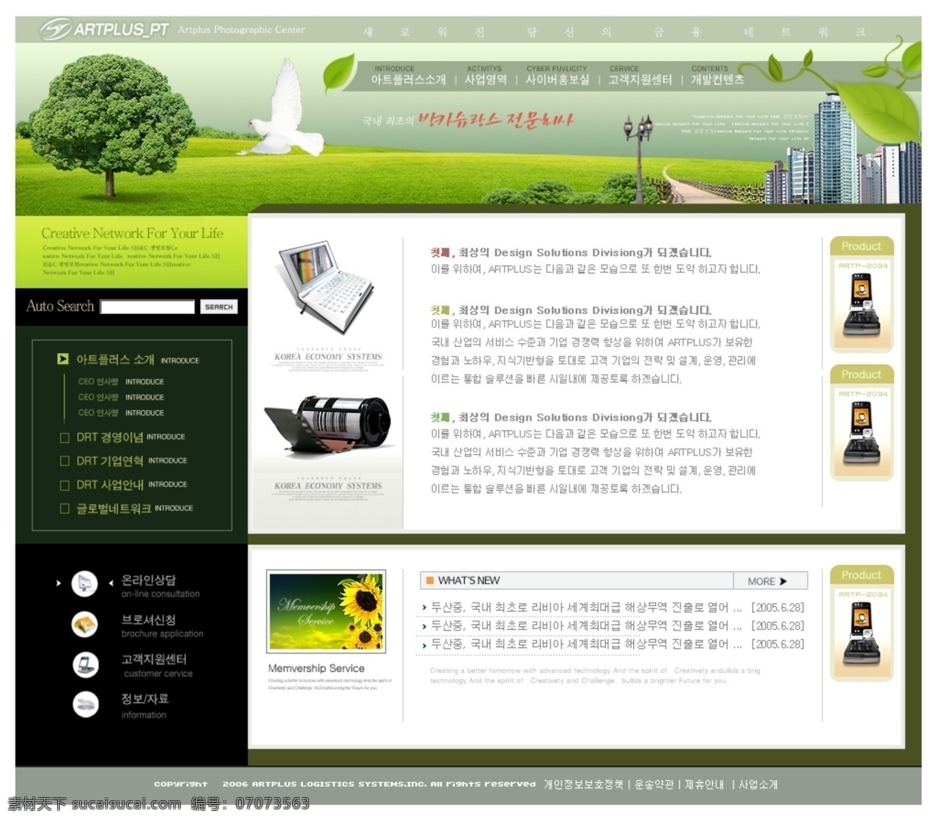This screenshot has width=937, height=822.
Task: Go to 고객지원센터 in top navigation
Action: point(640,80)
